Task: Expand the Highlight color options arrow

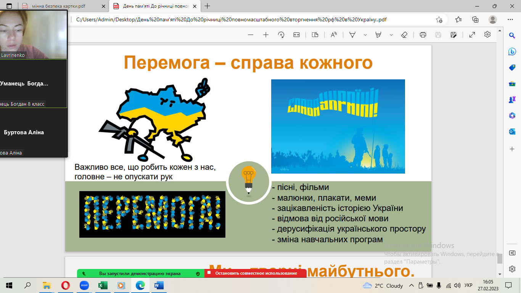Action: [x=391, y=35]
